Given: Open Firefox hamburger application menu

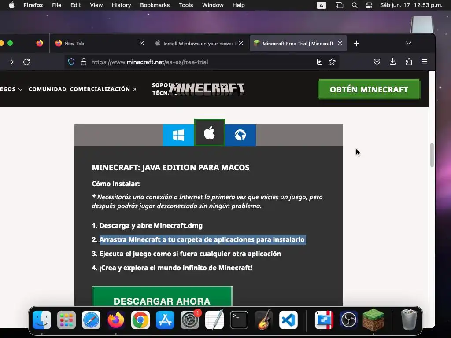Looking at the screenshot, I should click(425, 62).
